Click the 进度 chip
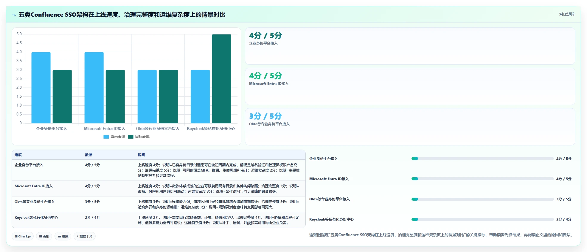 [63, 236]
